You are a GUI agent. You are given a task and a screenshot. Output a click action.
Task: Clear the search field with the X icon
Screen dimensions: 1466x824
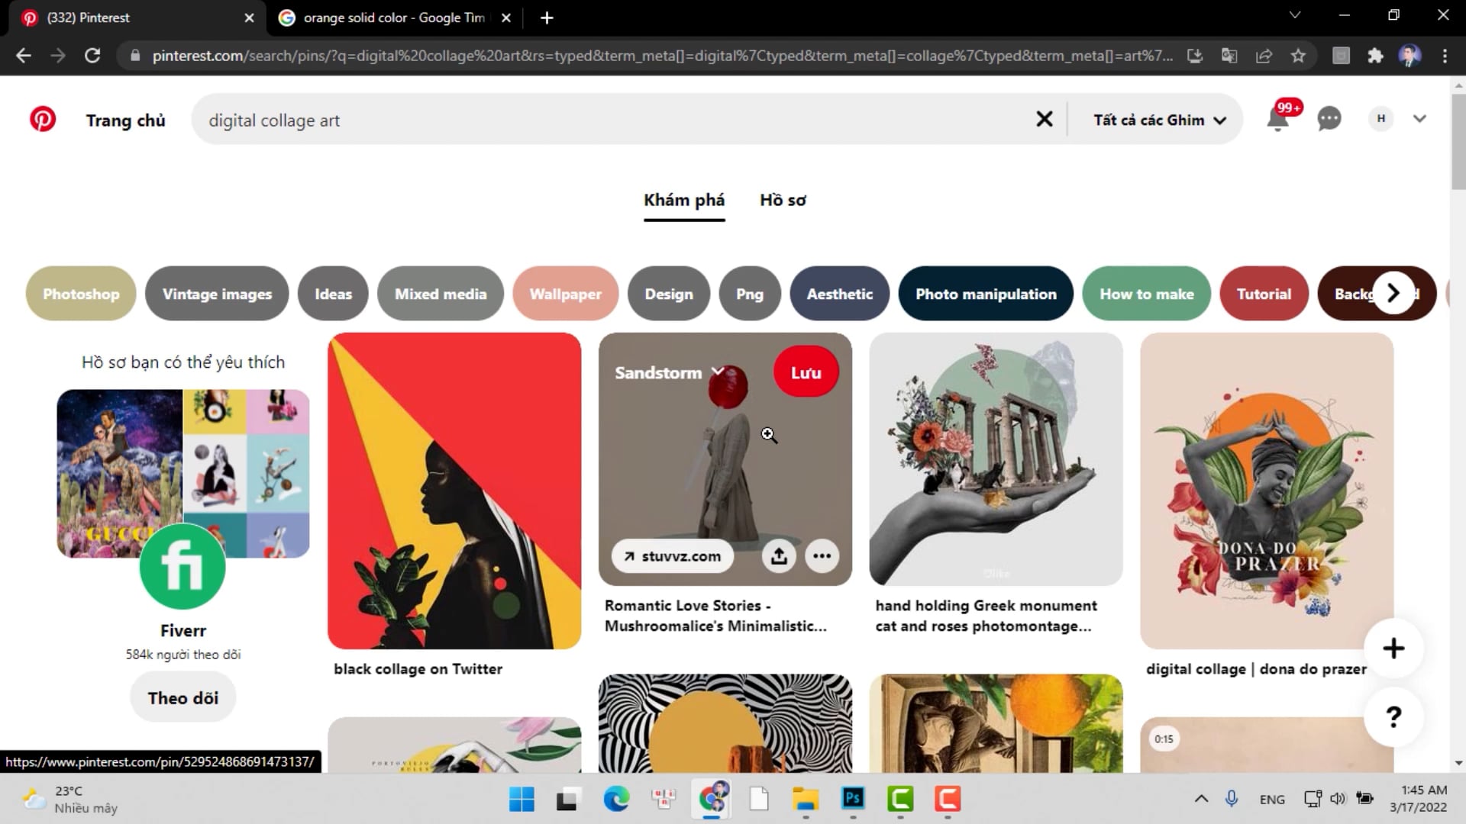coord(1044,119)
